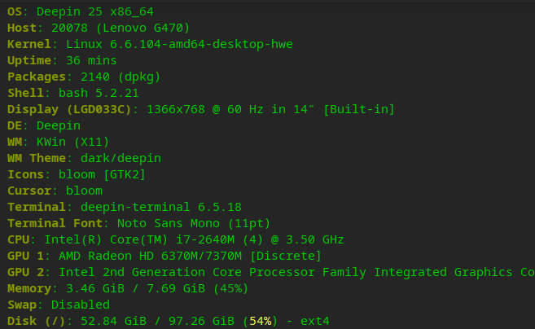The image size is (535, 329).
Task: Click the WM Theme dark/deepin line
Action: tap(84, 158)
